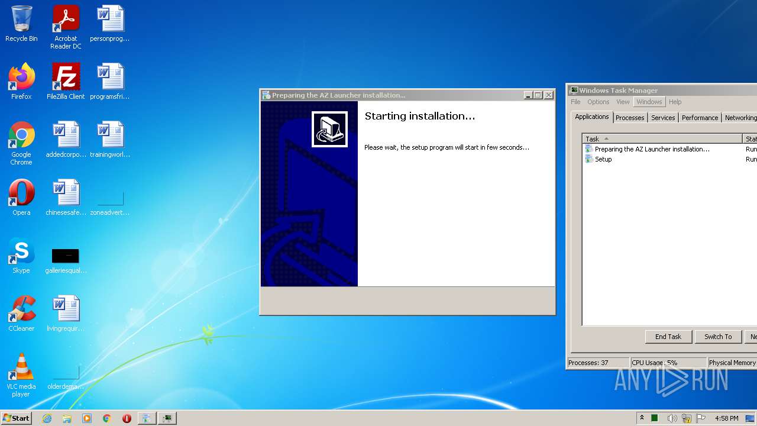
Task: Open Windows Media Player in the taskbar
Action: click(87, 418)
